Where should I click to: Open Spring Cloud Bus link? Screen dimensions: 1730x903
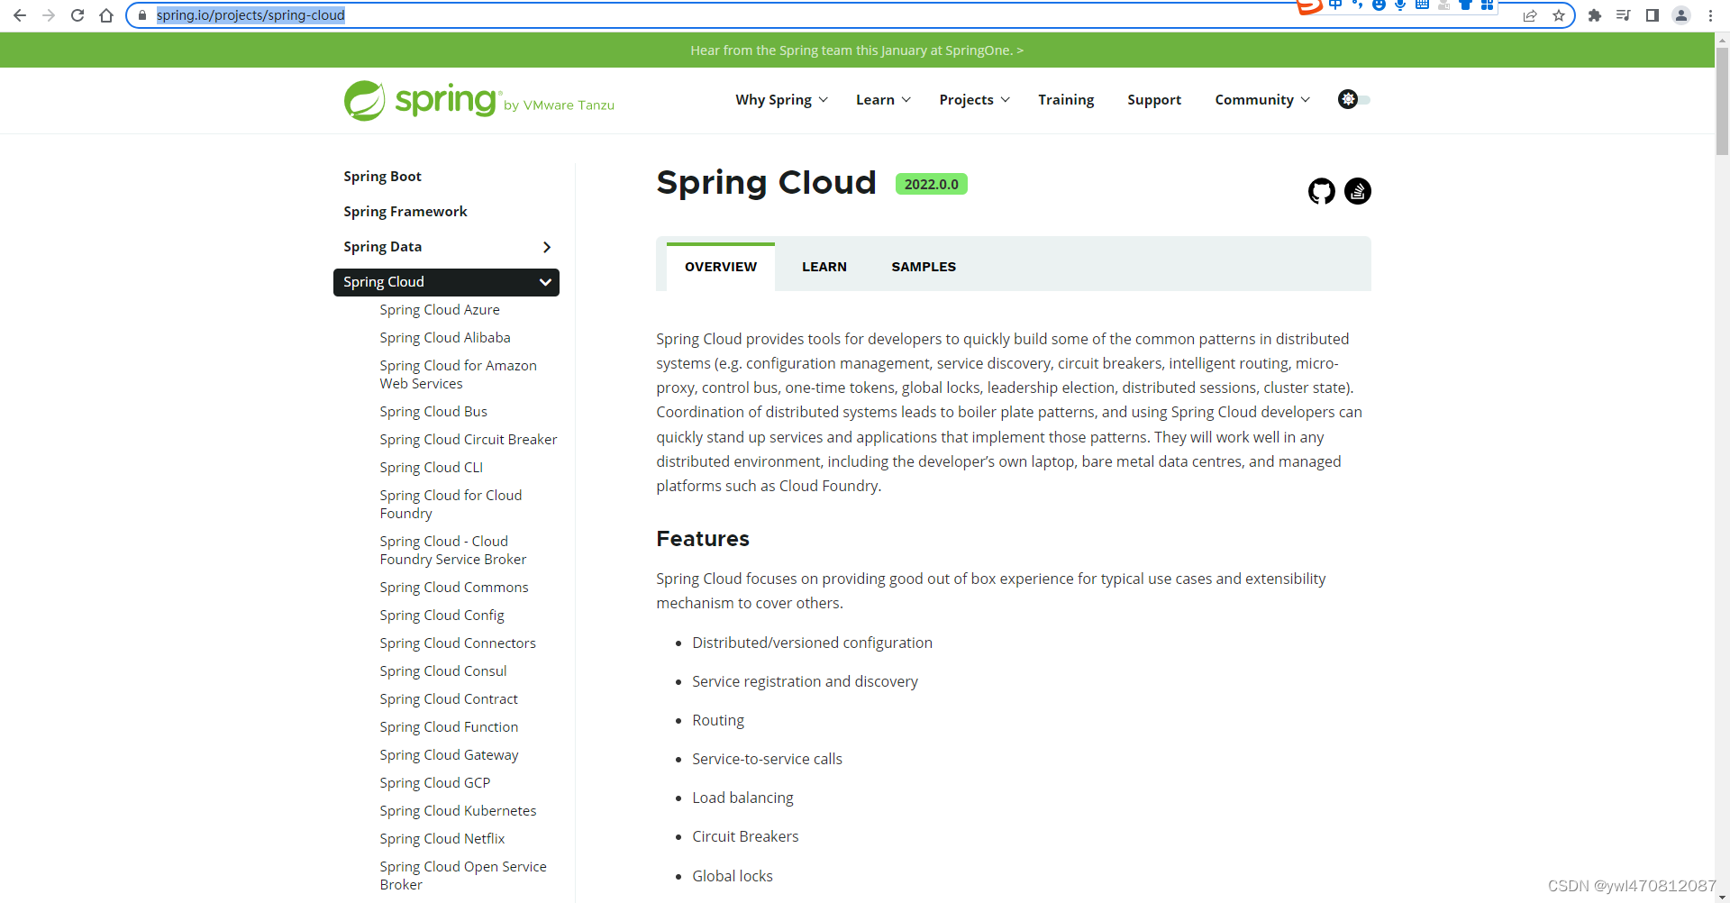point(433,412)
